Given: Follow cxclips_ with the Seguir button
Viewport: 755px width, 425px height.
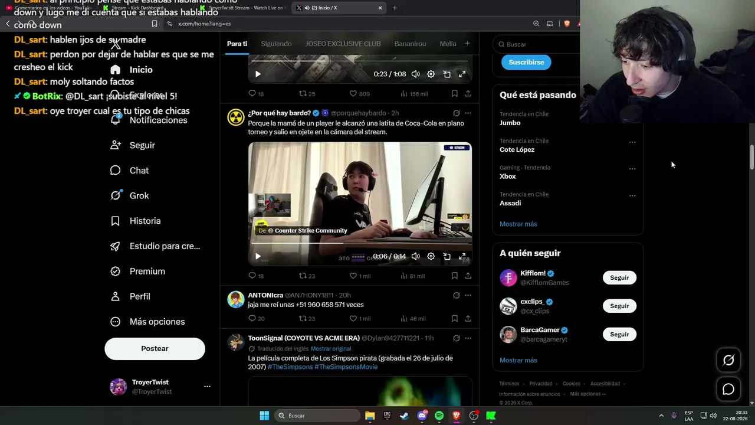Looking at the screenshot, I should pos(619,306).
